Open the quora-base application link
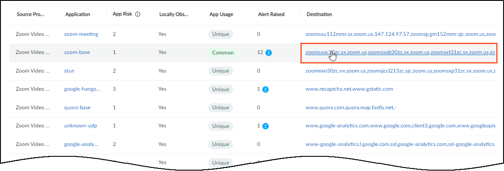 pos(77,108)
